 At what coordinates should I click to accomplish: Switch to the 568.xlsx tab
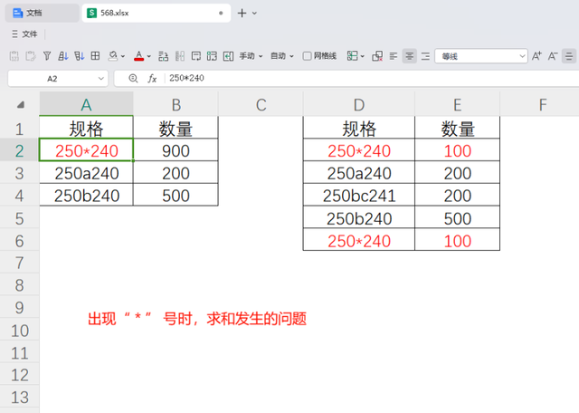pos(157,13)
